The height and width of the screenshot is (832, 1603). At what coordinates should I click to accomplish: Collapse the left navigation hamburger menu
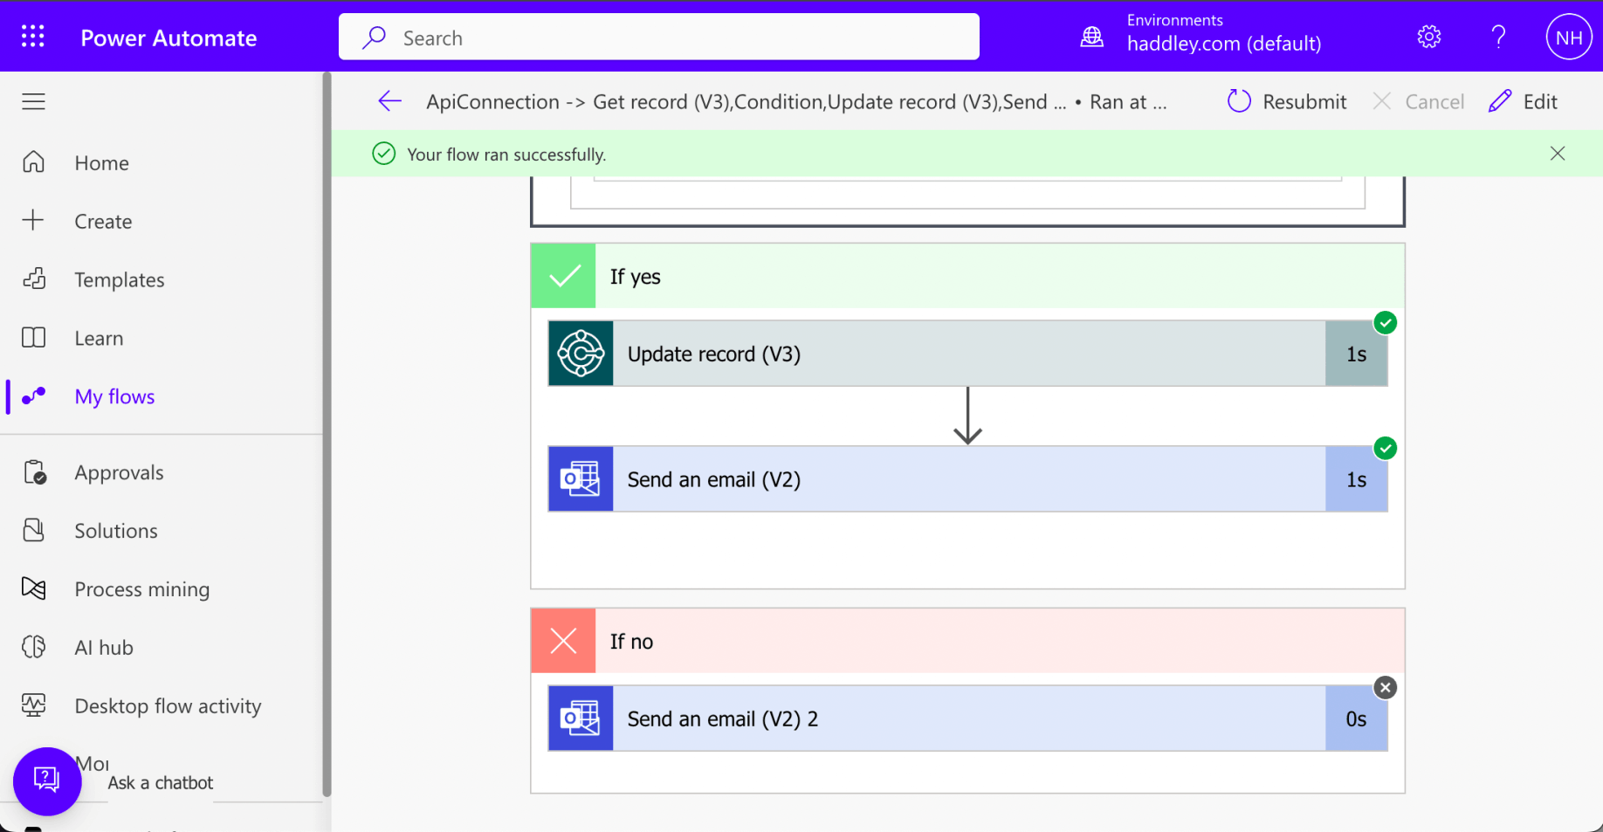34,102
